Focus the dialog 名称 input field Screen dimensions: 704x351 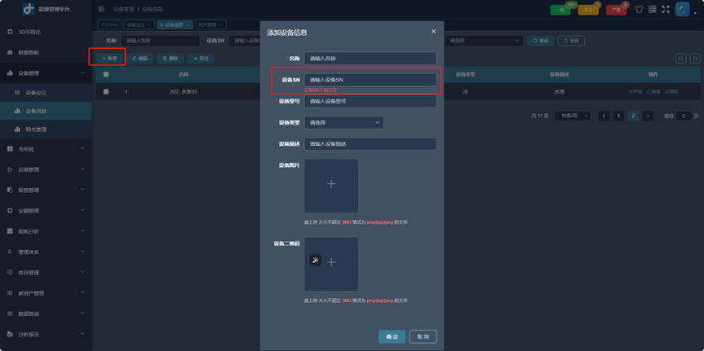click(370, 59)
